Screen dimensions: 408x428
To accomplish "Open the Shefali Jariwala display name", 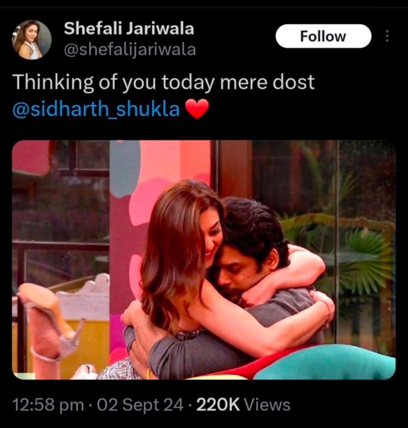I will (129, 28).
